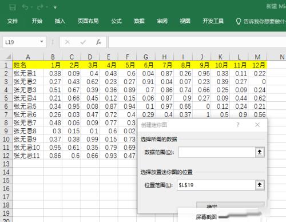The height and width of the screenshot is (222, 286).
Task: Close the 创建迷你图 dialog
Action: (x=257, y=125)
